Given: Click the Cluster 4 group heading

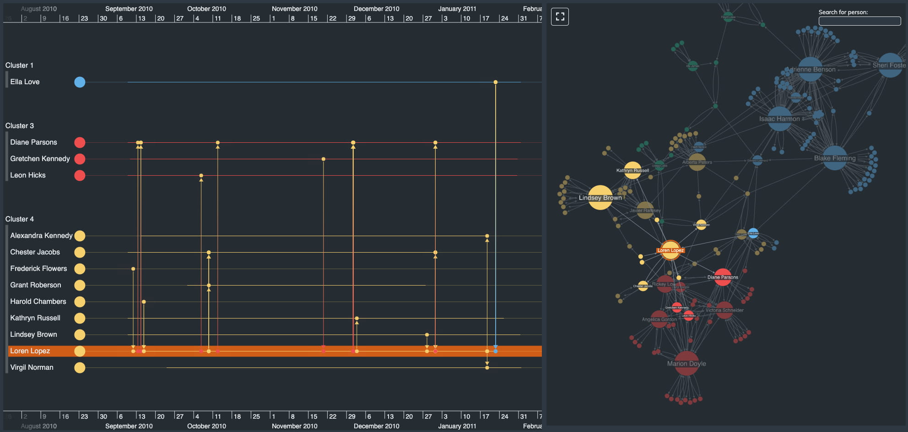Looking at the screenshot, I should click(19, 219).
